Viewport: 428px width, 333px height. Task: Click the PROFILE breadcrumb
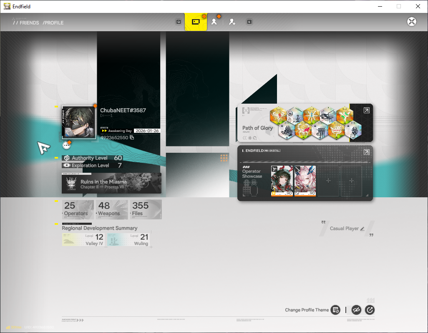[x=53, y=23]
